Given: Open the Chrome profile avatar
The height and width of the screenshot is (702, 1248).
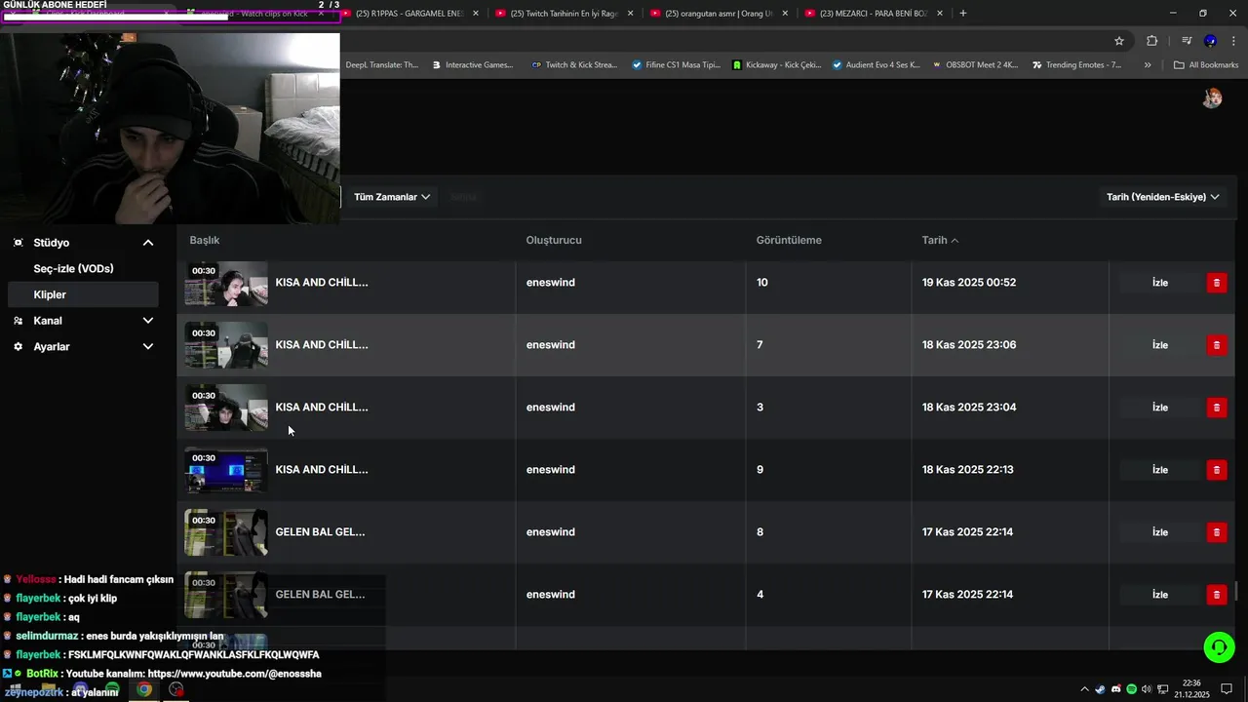Looking at the screenshot, I should click(1210, 41).
